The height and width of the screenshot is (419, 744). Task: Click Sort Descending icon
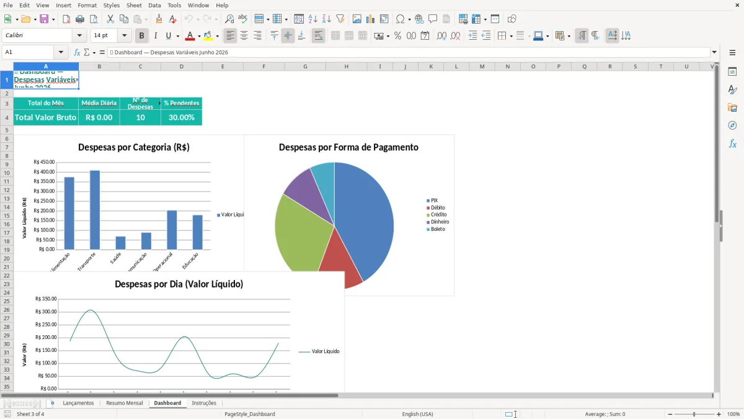(327, 19)
